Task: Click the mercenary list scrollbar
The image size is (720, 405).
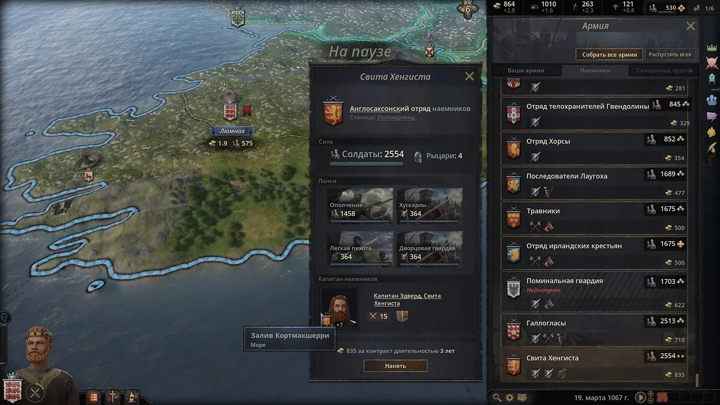Action: click(x=697, y=380)
